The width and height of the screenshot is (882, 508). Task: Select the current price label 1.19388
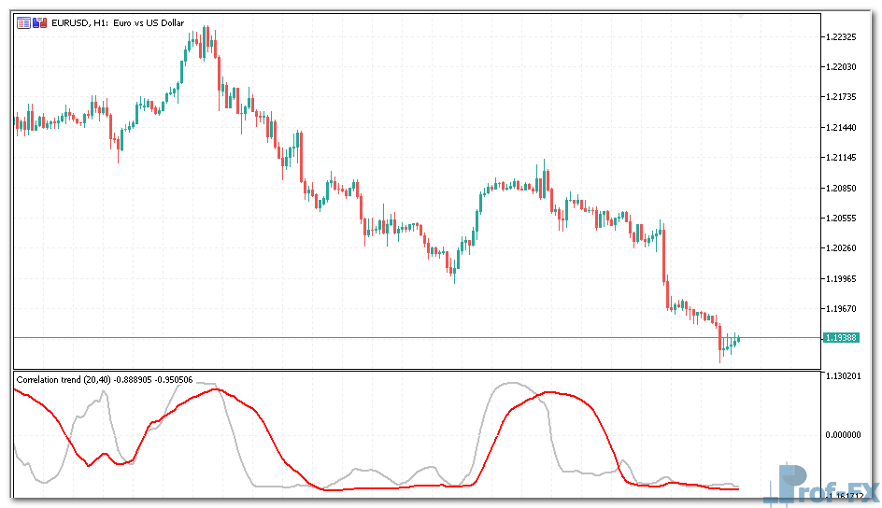point(842,337)
